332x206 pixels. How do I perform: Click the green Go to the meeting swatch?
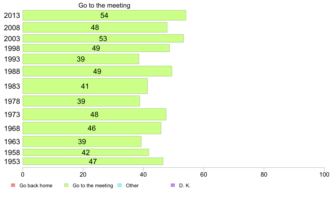66,185
